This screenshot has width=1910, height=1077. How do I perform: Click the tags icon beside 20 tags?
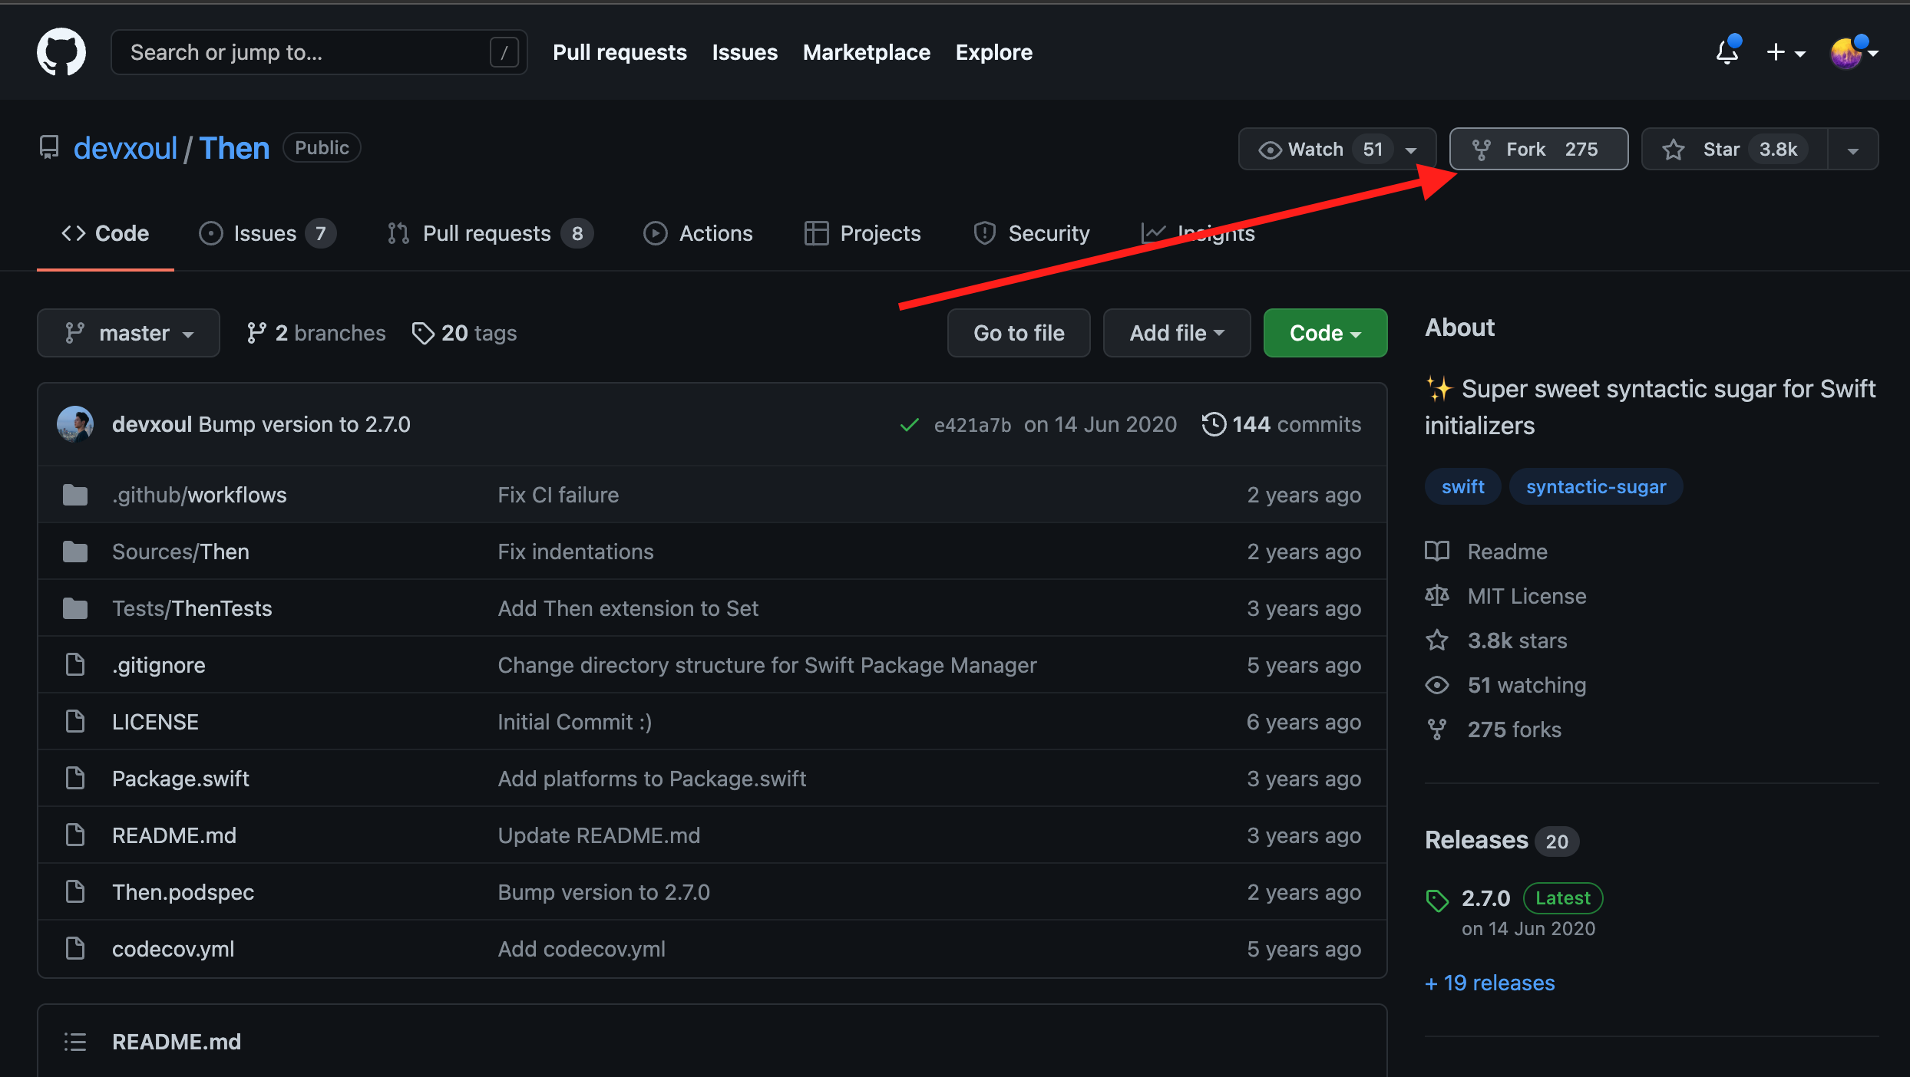[x=422, y=333]
